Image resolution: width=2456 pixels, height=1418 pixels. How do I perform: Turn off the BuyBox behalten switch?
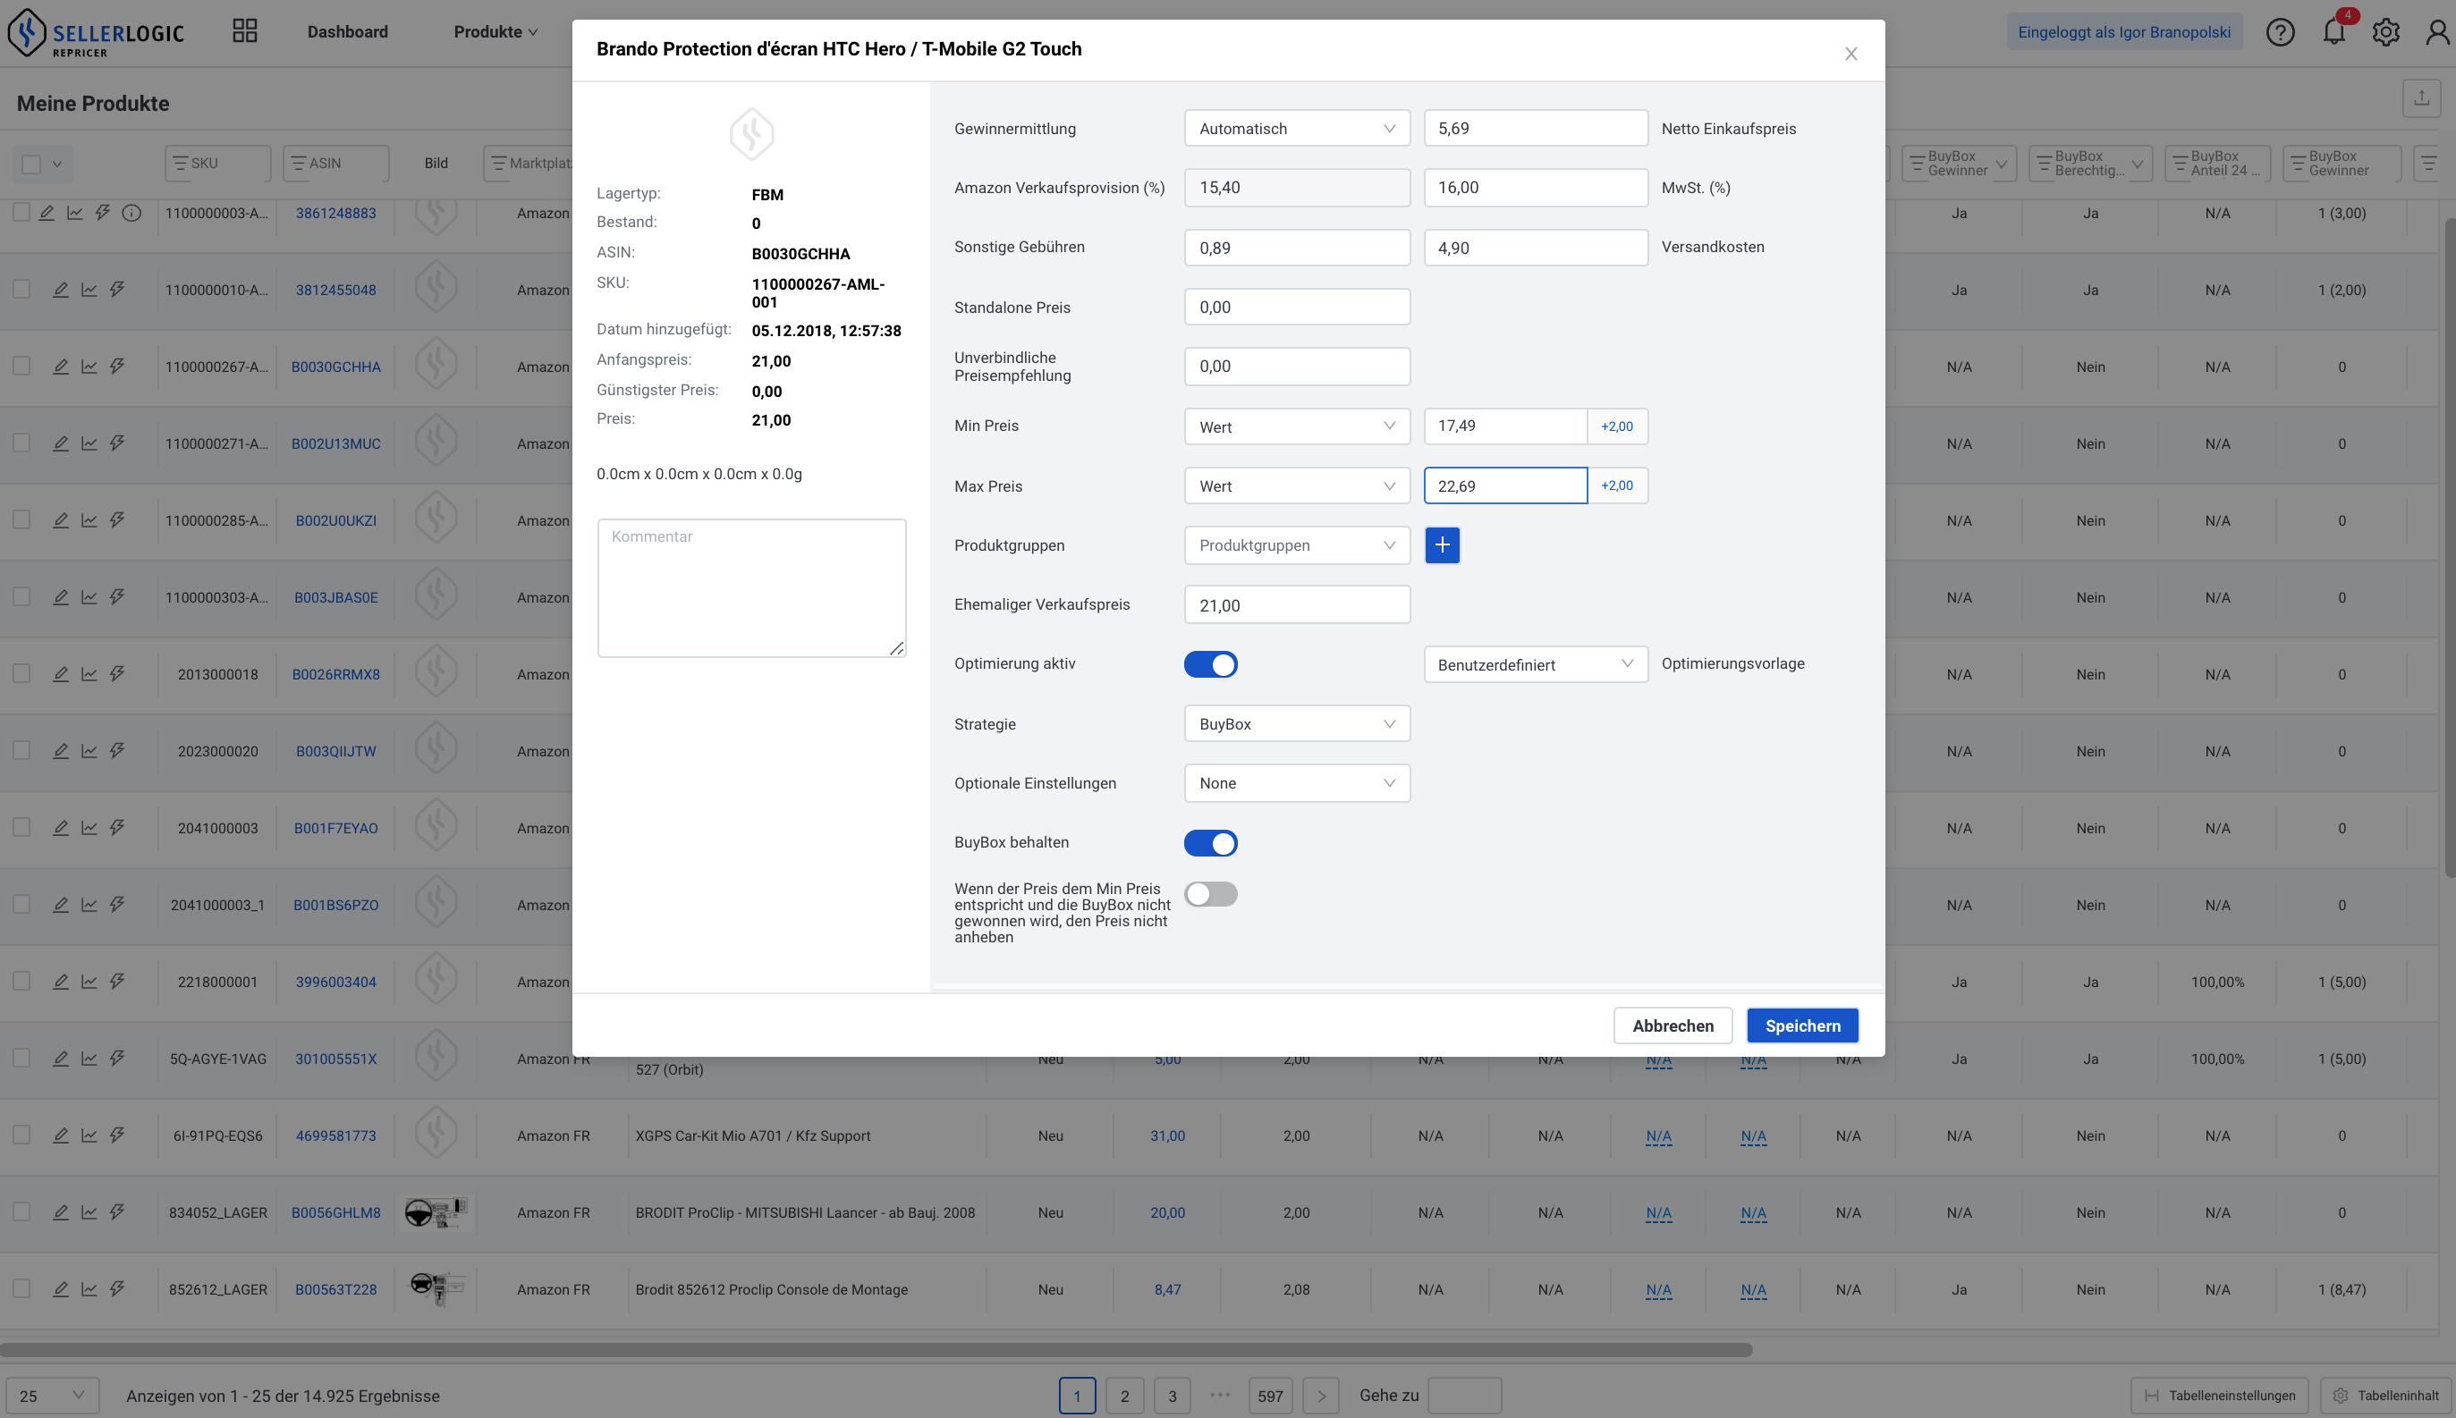(x=1210, y=842)
